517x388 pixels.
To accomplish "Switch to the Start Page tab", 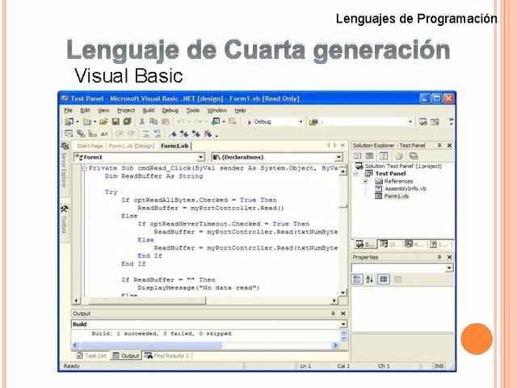I will (x=90, y=145).
